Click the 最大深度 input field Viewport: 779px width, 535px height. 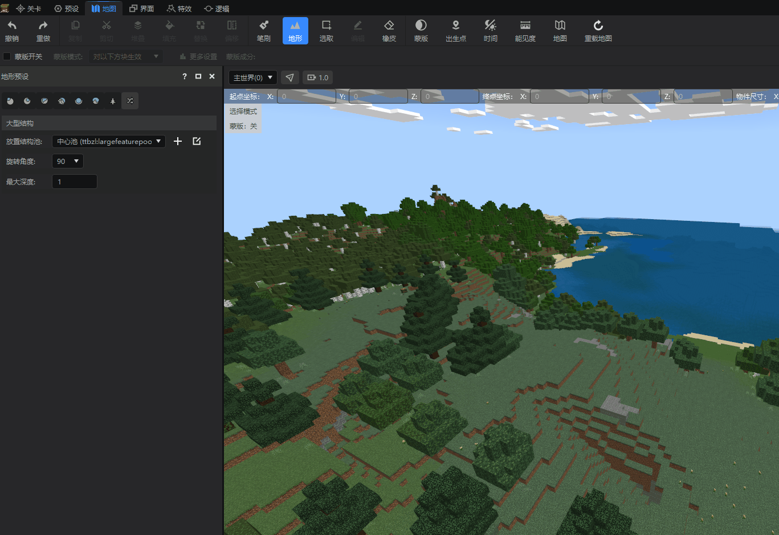tap(74, 182)
